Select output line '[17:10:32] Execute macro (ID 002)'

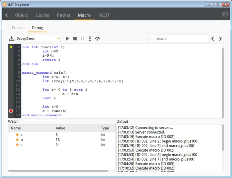[x=146, y=168]
